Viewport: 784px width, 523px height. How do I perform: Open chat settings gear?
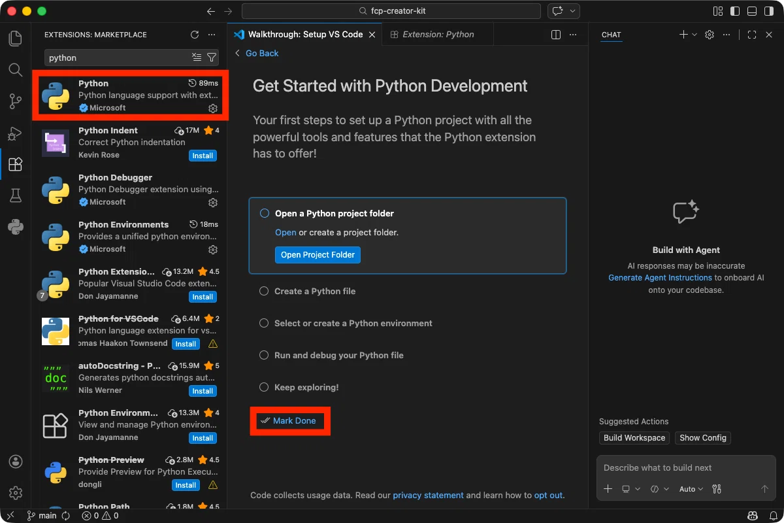tap(710, 35)
